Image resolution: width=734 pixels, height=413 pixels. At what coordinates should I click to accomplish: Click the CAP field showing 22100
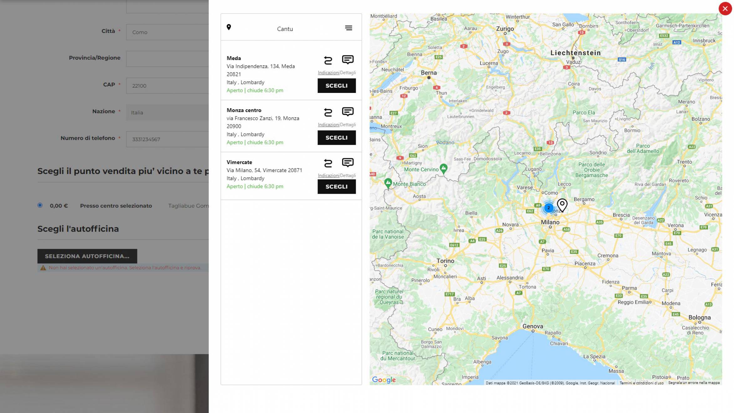point(167,86)
